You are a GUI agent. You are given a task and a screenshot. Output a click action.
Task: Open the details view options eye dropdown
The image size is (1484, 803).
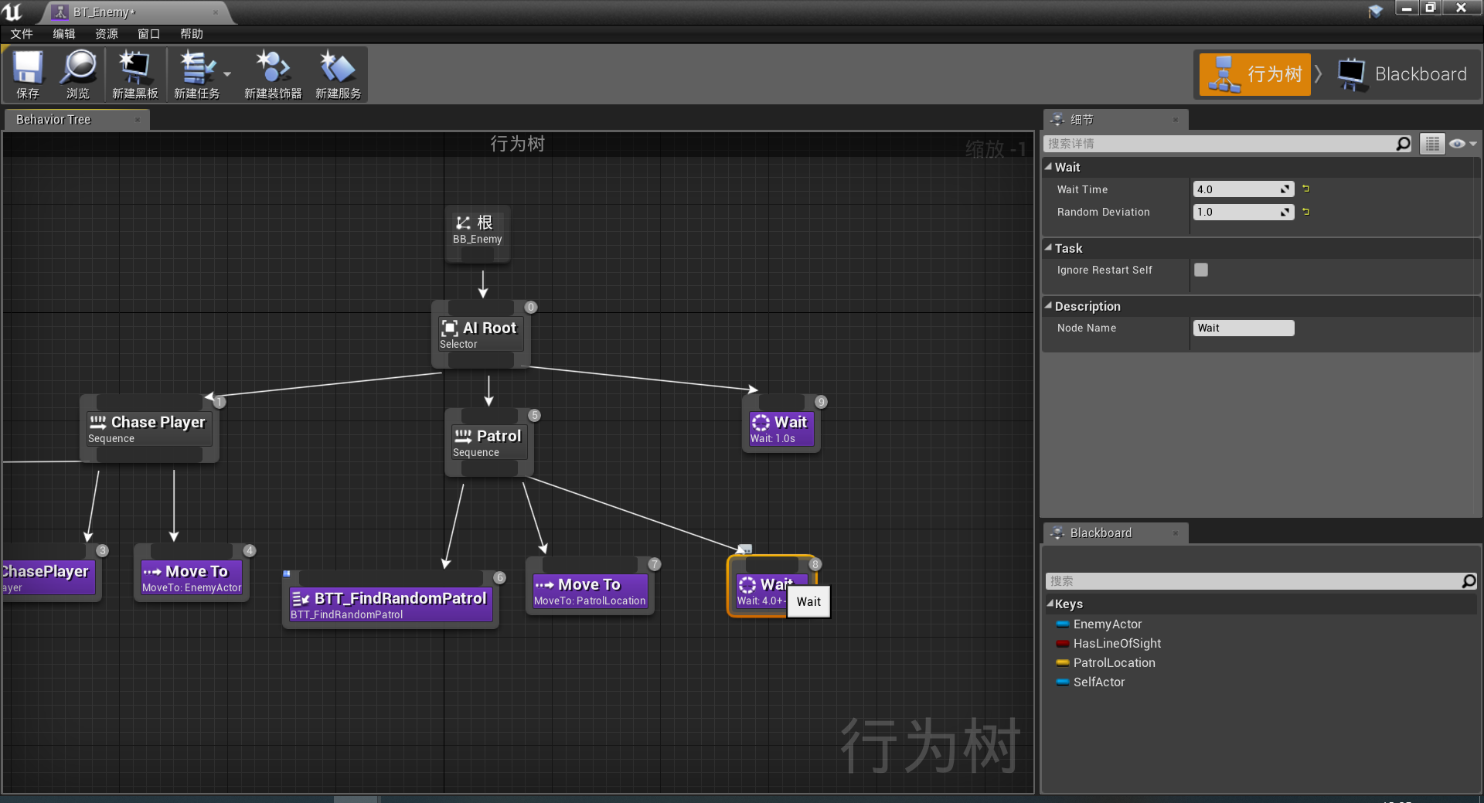1463,144
